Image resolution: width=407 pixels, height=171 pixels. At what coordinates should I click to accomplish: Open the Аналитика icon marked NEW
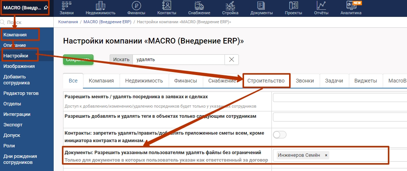(x=351, y=6)
